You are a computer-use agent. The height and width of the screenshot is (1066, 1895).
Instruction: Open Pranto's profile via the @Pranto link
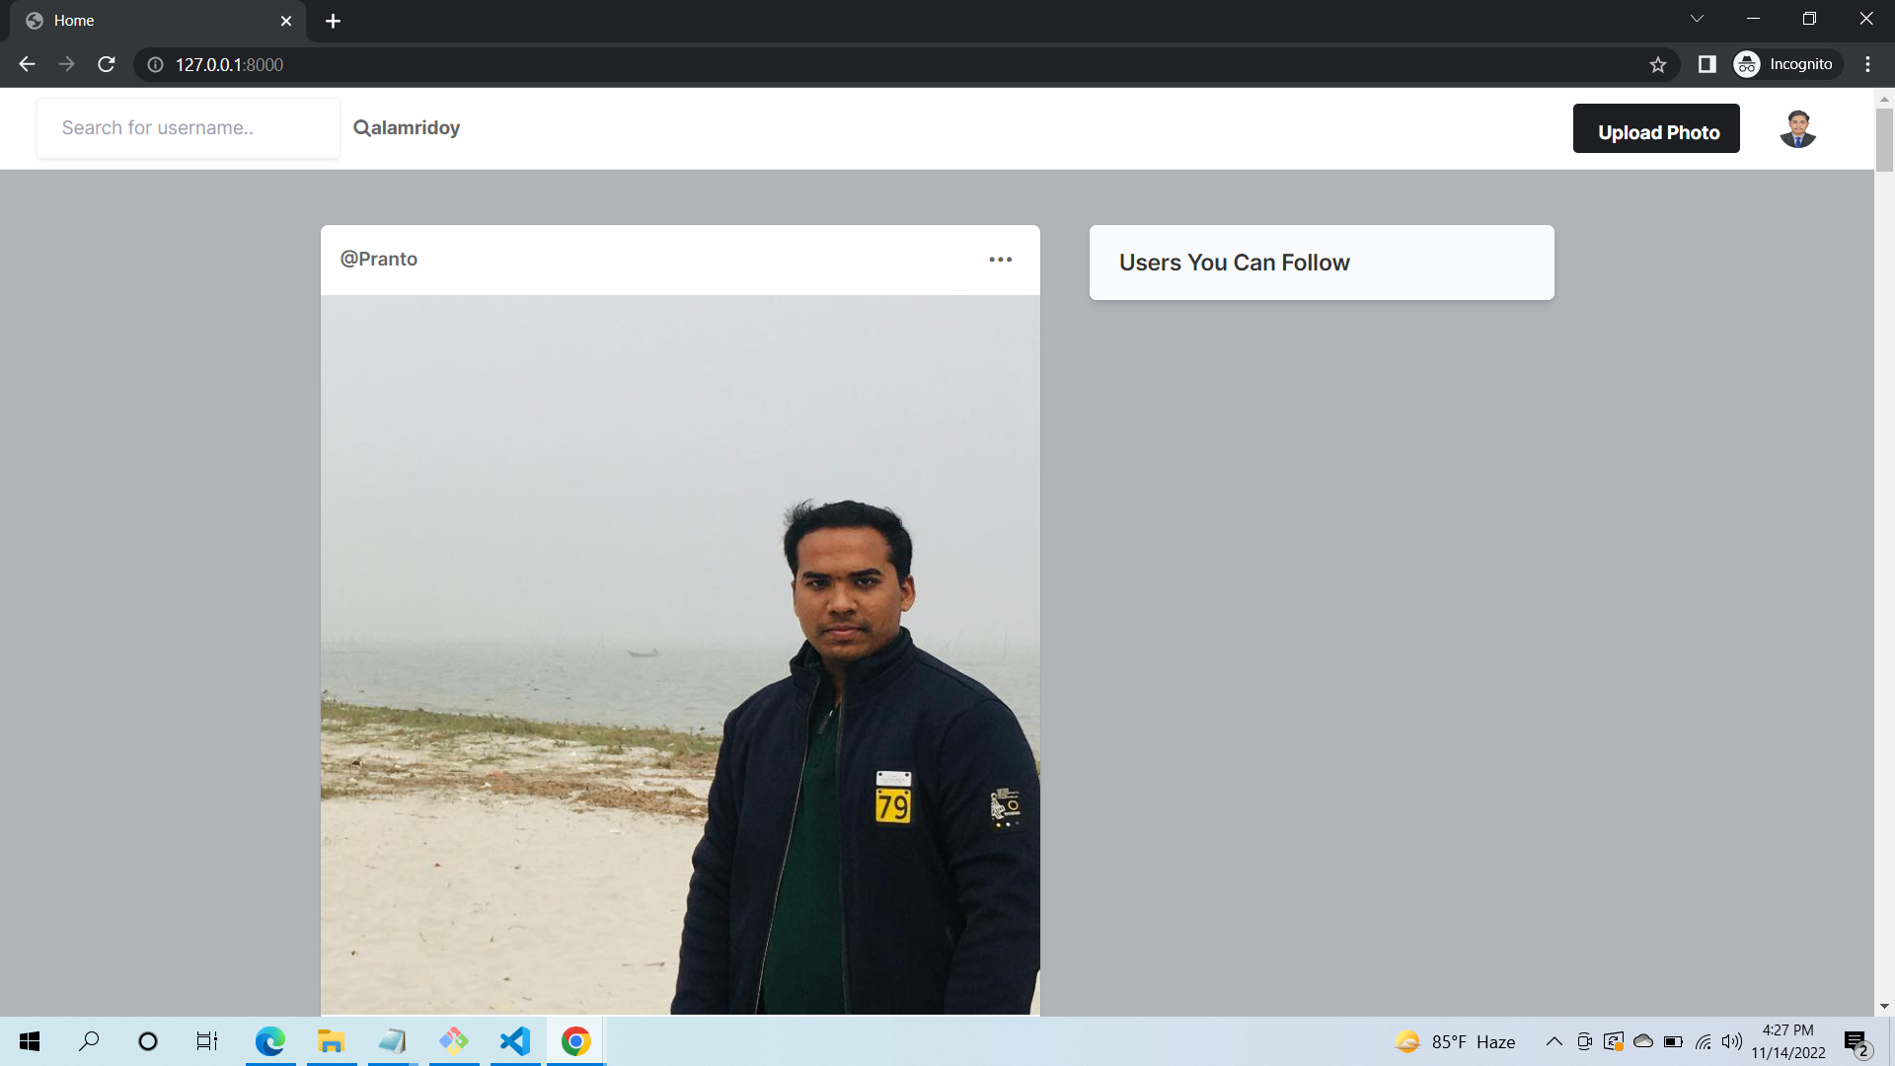click(x=378, y=259)
